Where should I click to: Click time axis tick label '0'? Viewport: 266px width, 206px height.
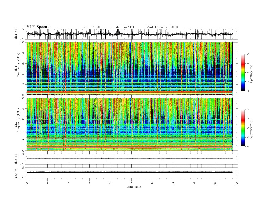(x=27, y=183)
